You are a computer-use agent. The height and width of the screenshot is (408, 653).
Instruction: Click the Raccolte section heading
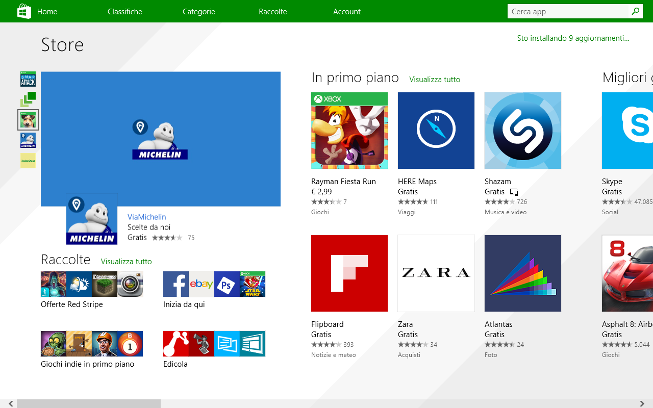[66, 260]
